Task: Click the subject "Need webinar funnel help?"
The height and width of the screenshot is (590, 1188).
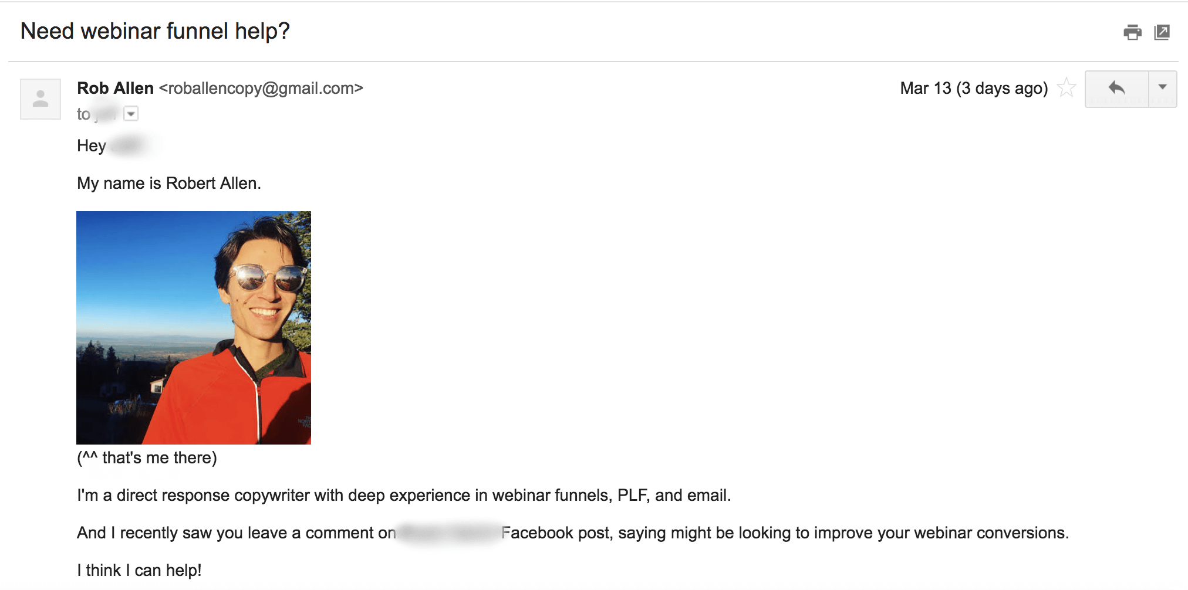Action: pos(155,31)
